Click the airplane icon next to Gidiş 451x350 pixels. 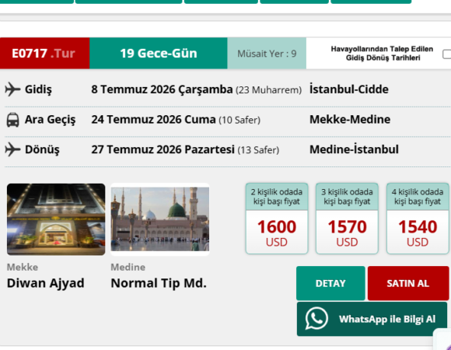(x=12, y=89)
